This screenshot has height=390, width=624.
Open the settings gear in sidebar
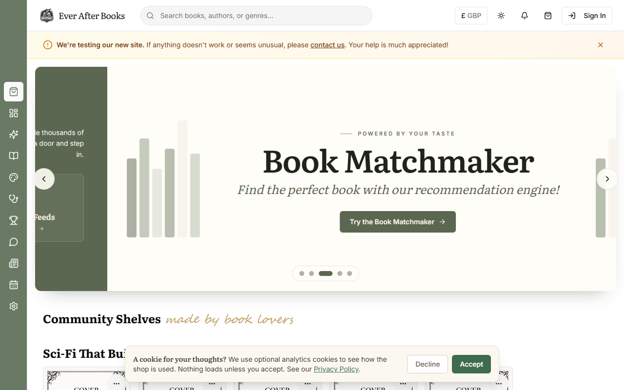tap(14, 306)
